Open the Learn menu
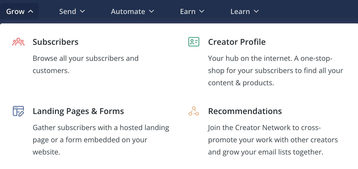 [x=240, y=11]
